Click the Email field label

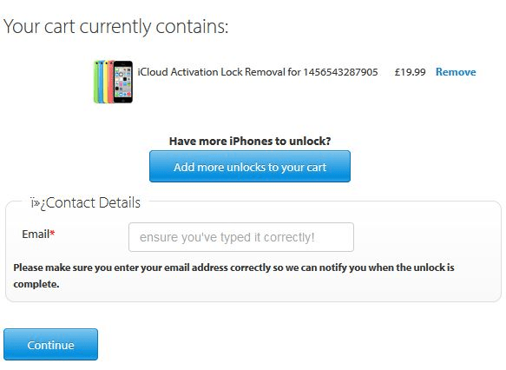(x=36, y=234)
